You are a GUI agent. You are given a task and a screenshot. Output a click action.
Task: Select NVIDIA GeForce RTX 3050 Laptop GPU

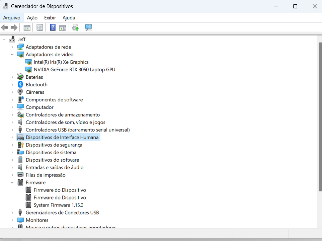74,70
